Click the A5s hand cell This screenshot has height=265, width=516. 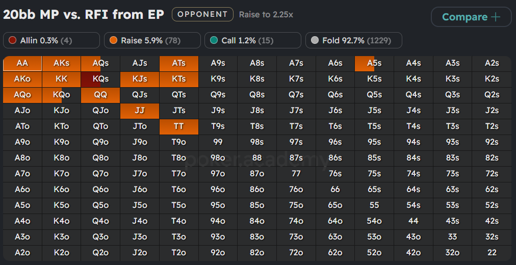click(x=374, y=63)
